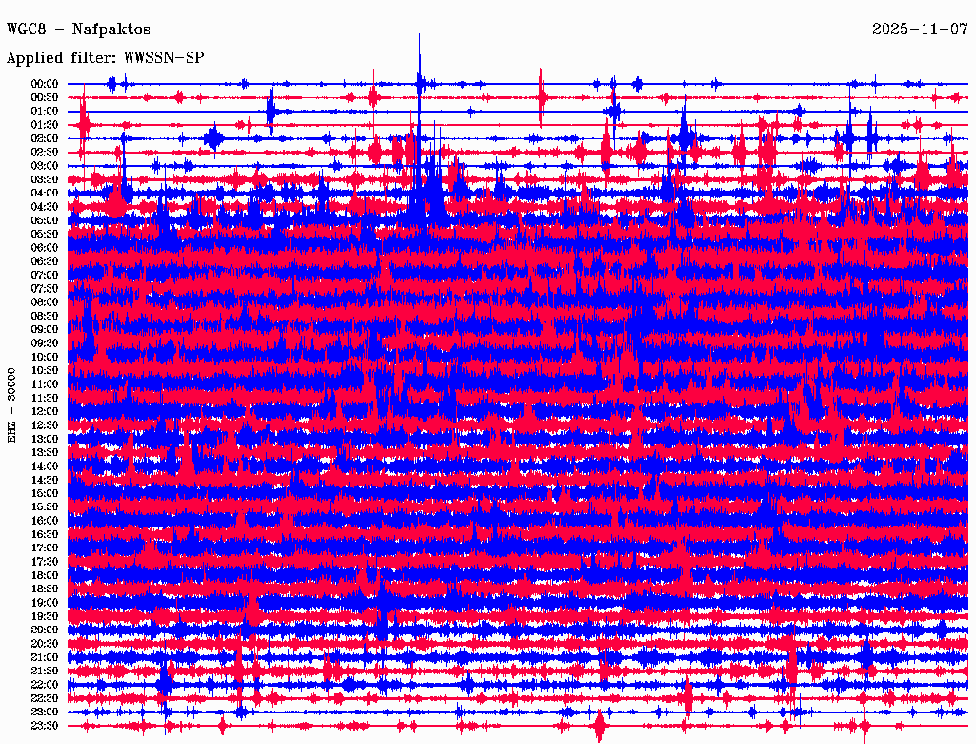The width and height of the screenshot is (976, 744).
Task: Click the '16:30' time label
Action: pos(45,535)
